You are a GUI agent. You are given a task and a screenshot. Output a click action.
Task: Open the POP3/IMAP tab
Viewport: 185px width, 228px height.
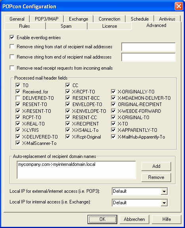pyautogui.click(x=47, y=19)
